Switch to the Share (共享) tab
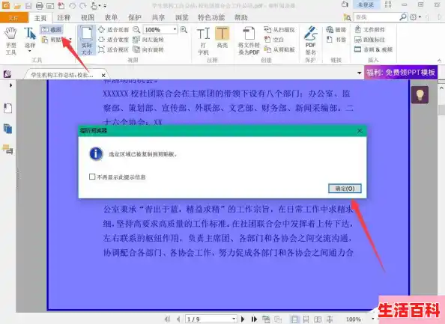This screenshot has width=445, height=324. pyautogui.click(x=158, y=17)
